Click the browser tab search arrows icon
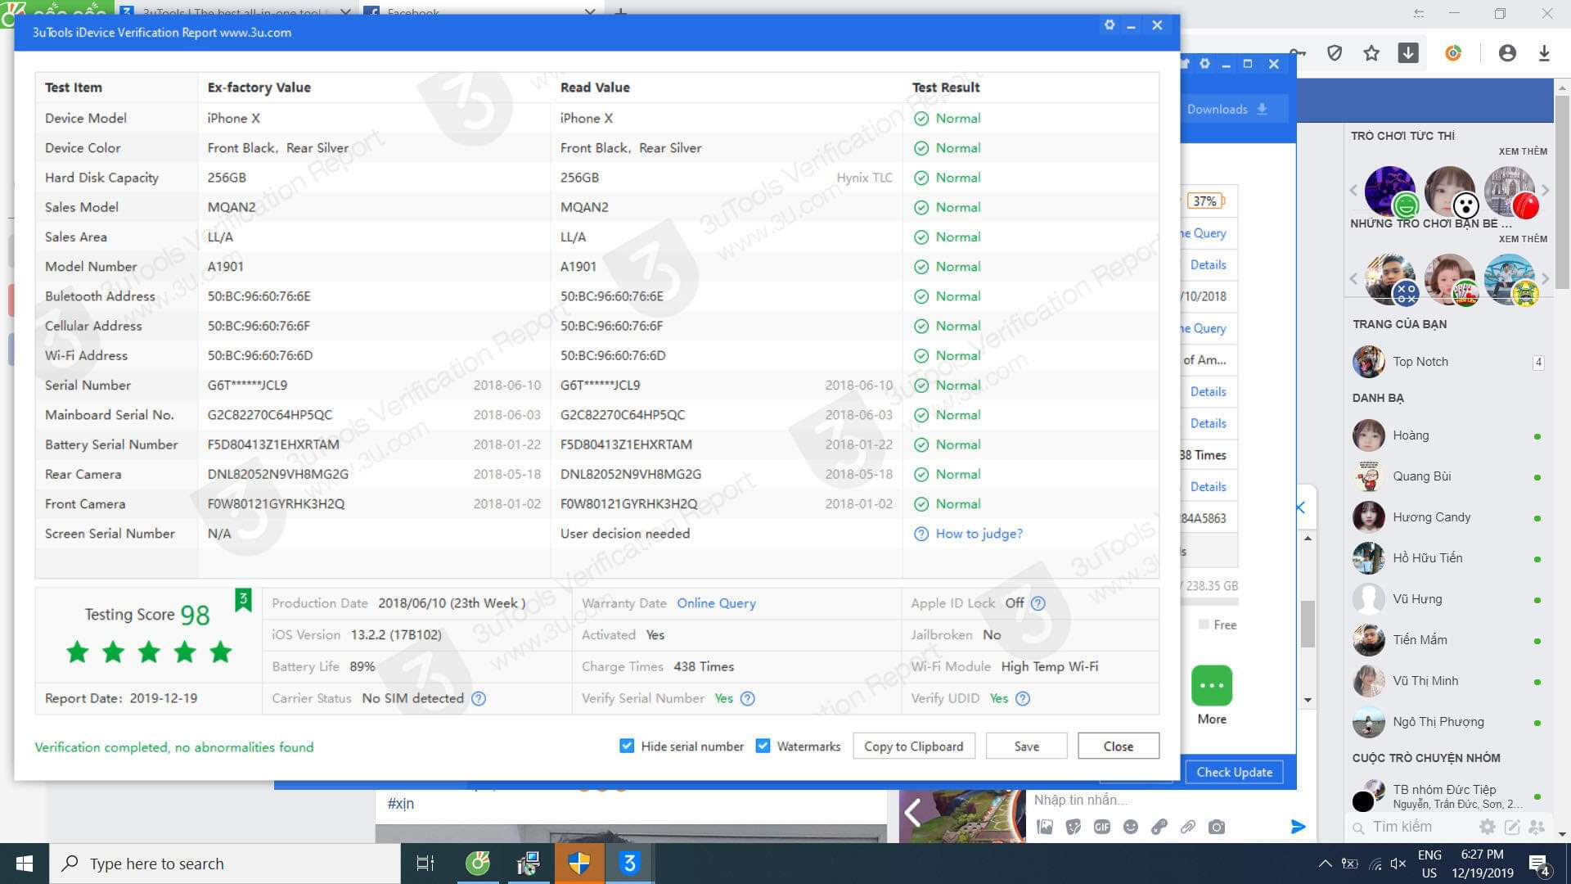Image resolution: width=1571 pixels, height=884 pixels. coord(1418,13)
